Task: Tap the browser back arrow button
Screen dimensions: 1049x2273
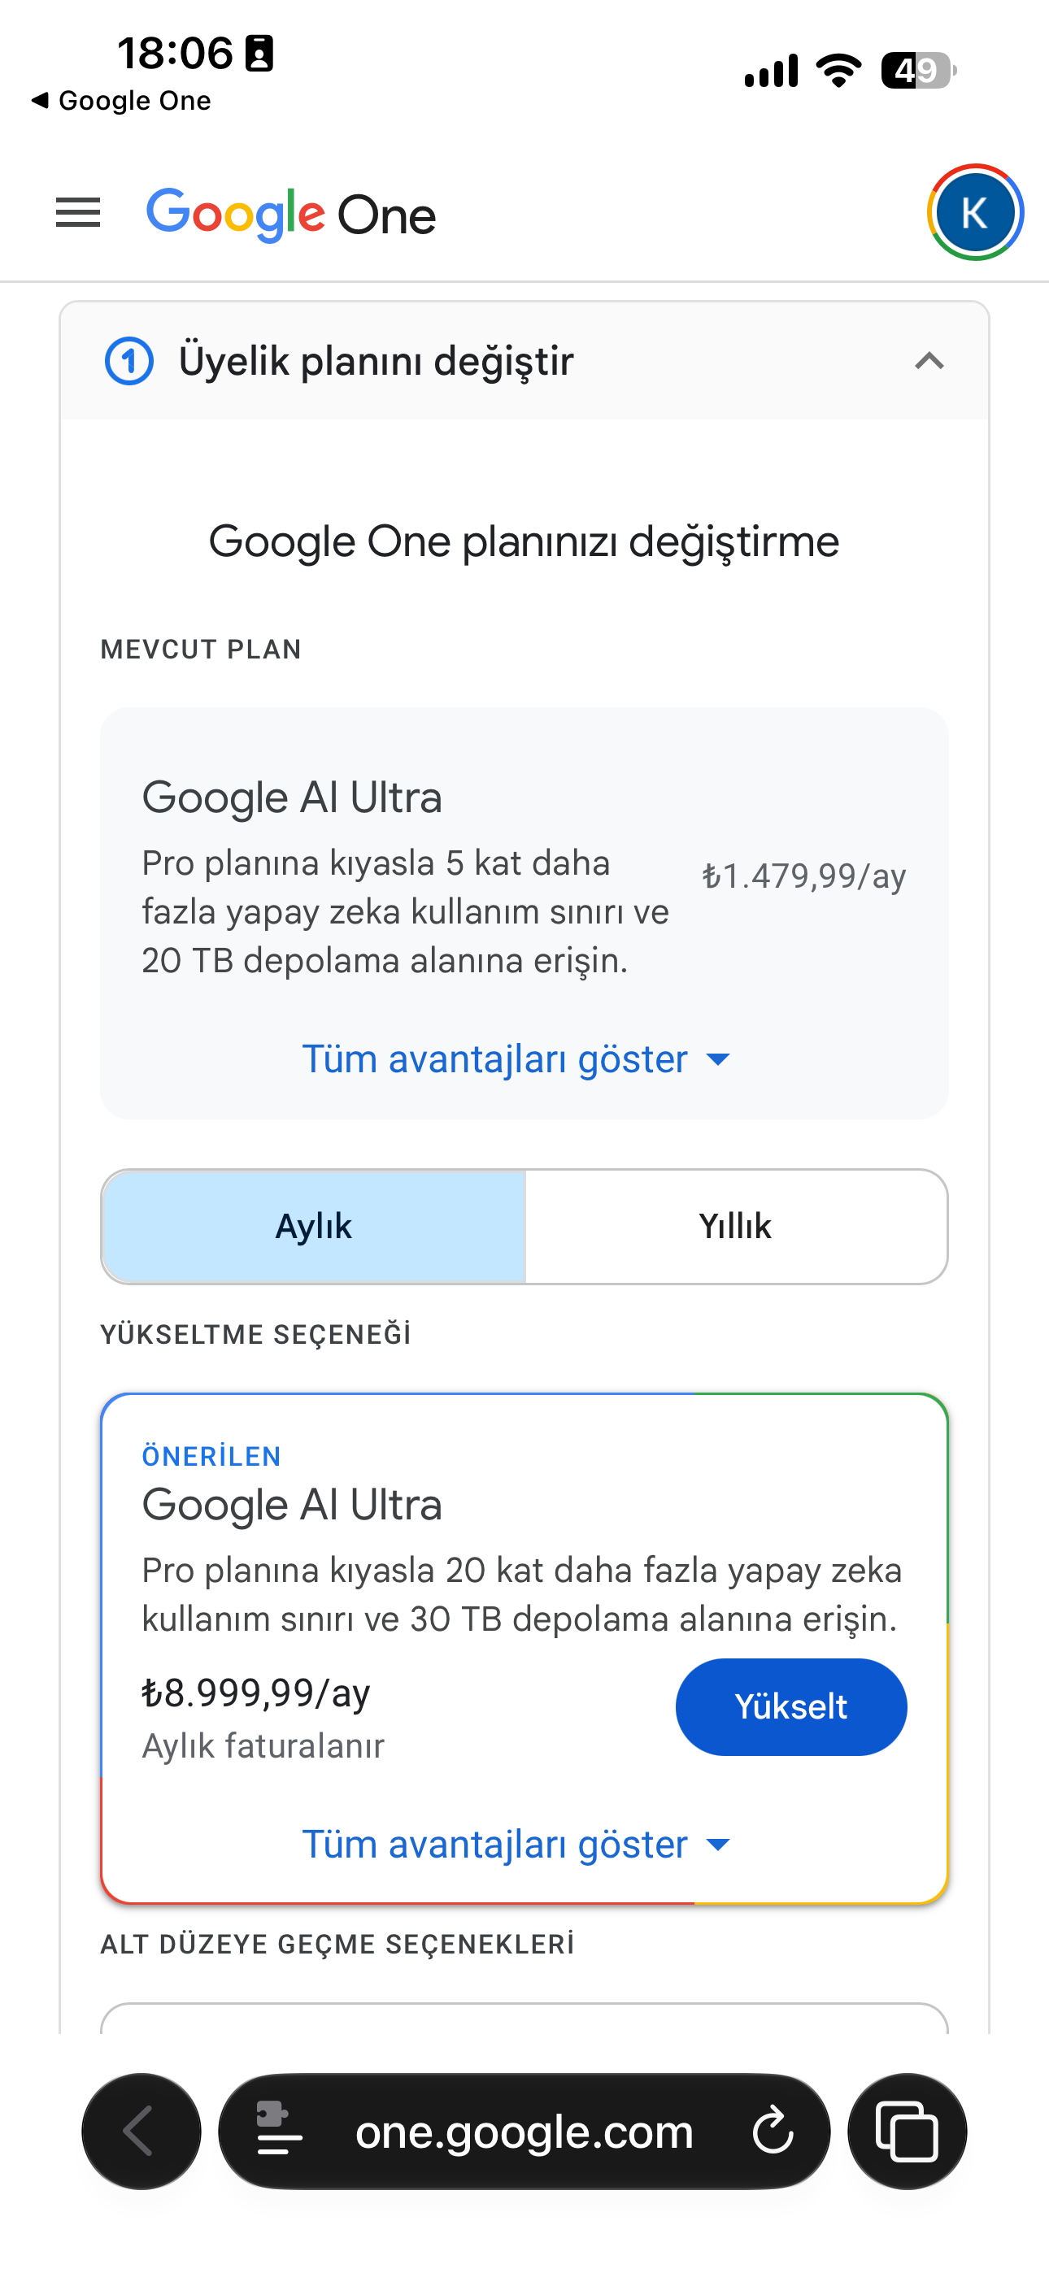Action: [x=141, y=2131]
